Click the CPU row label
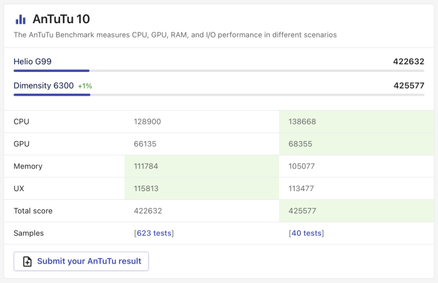438x283 pixels. pyautogui.click(x=21, y=121)
